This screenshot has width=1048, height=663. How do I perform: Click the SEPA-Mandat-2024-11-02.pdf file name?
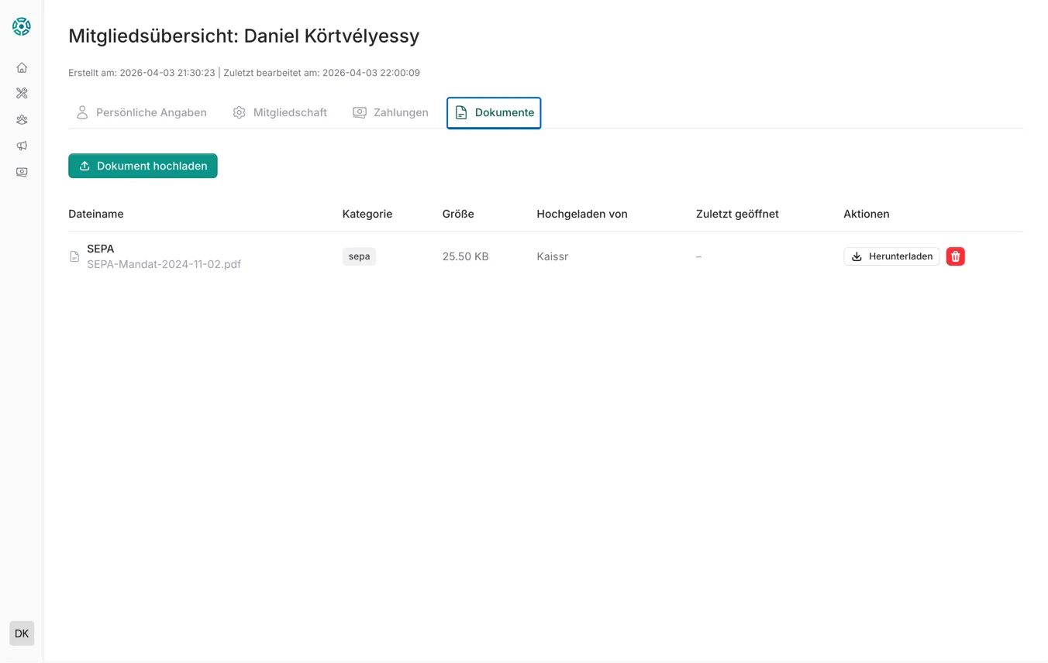point(164,264)
